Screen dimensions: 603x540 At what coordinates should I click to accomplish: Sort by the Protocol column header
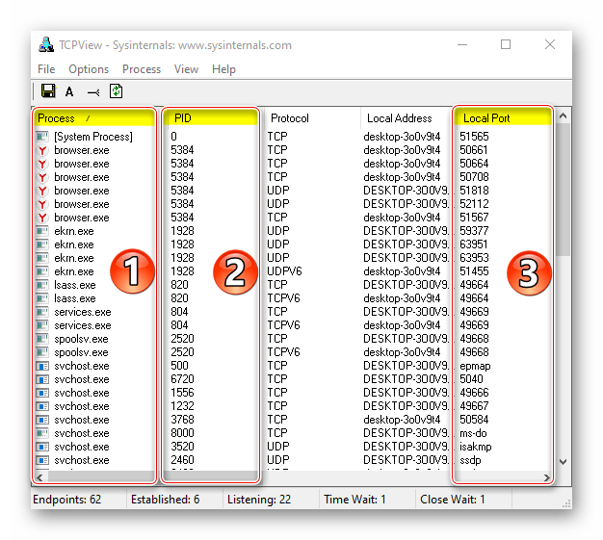click(310, 118)
